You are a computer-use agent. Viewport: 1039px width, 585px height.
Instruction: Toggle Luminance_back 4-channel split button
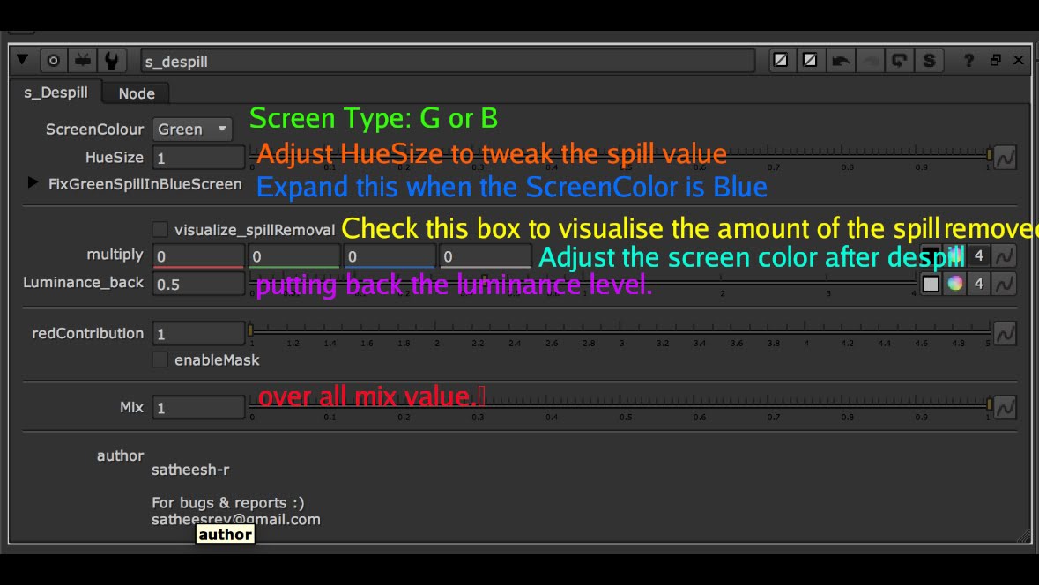(x=978, y=284)
